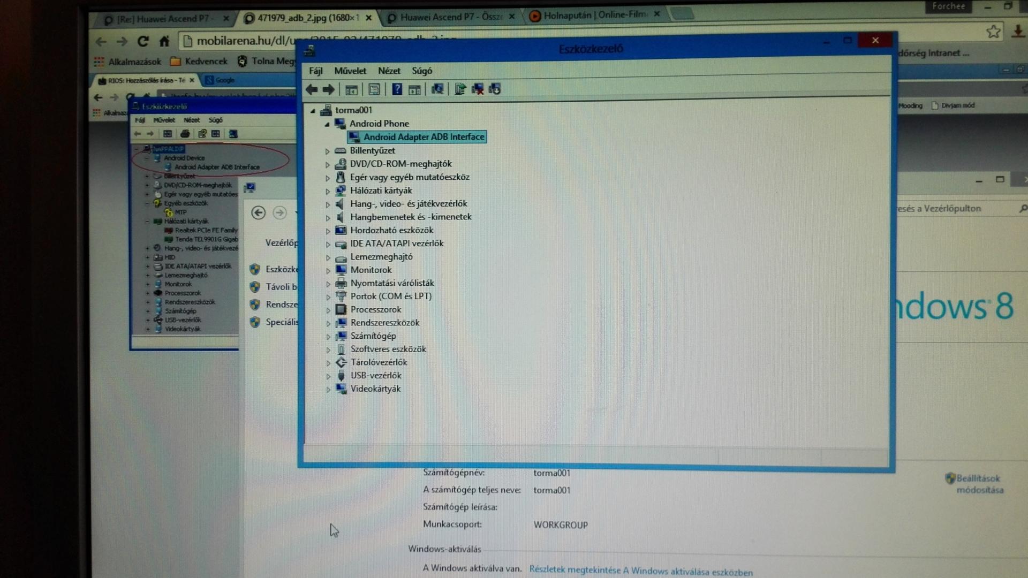Click Részletek megtekintése Windows aktiválása link
Screen dimensions: 1028x578
tap(641, 571)
